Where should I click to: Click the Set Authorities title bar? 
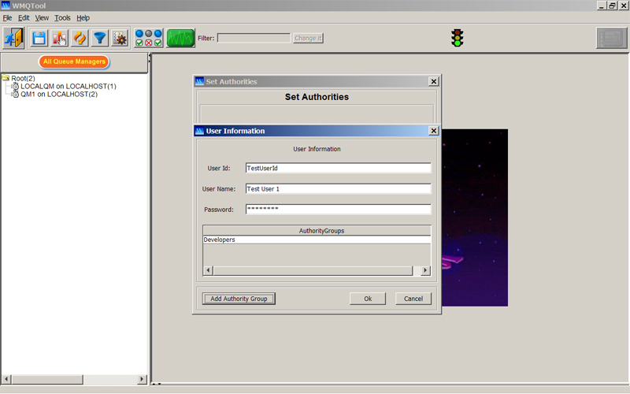[x=317, y=81]
